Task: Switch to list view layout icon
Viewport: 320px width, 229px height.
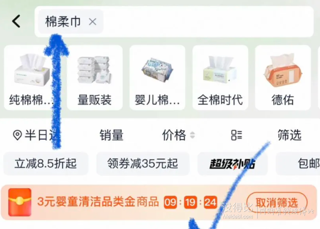Action: (x=237, y=135)
